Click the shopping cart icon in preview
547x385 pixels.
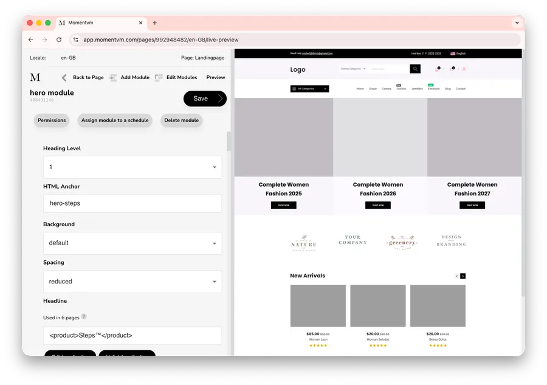tap(438, 69)
